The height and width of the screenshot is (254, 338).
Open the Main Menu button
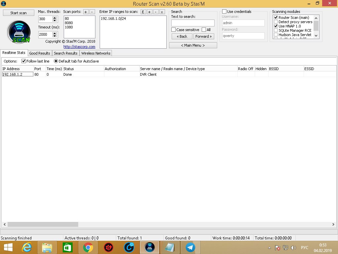pos(193,45)
